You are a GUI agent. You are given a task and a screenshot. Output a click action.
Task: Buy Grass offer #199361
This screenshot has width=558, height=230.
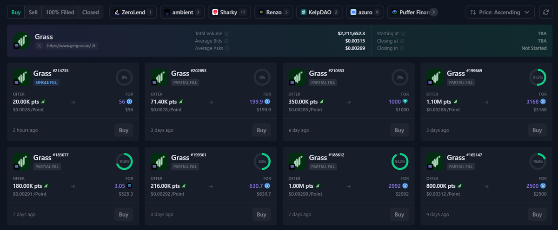(x=261, y=214)
